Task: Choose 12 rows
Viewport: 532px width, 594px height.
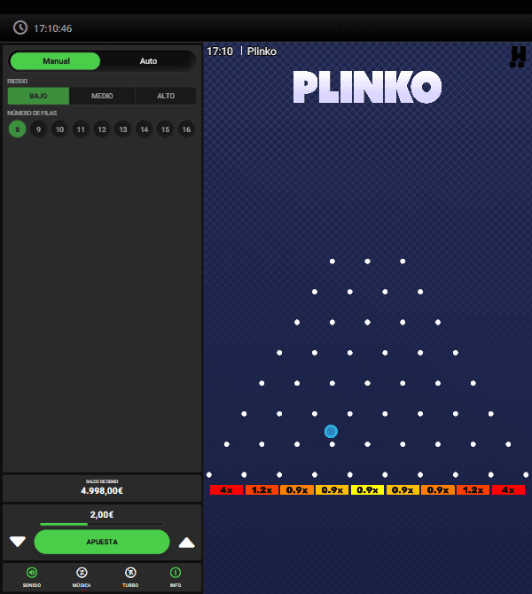Action: (102, 129)
